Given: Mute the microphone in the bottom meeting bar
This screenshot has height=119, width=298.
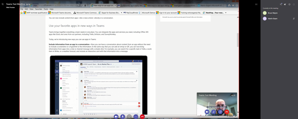Looking at the screenshot, I should point(123,116).
